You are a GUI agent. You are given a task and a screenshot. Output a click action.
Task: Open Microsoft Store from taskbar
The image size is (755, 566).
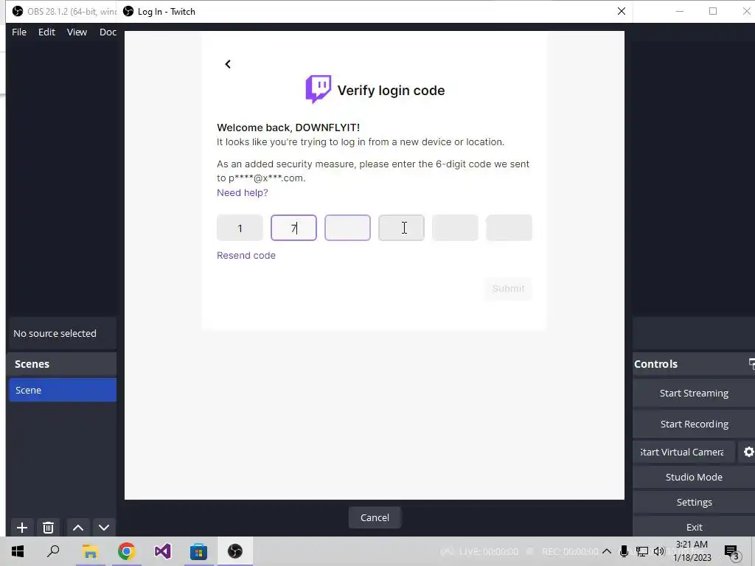click(198, 551)
